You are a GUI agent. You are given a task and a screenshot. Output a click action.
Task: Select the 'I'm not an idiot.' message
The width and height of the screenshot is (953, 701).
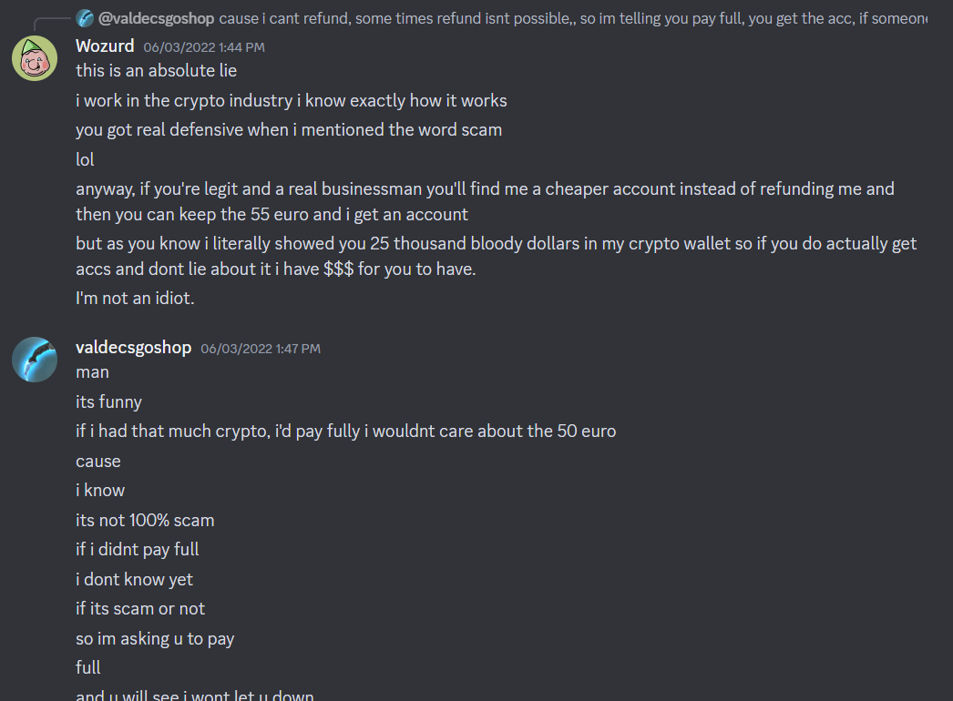[x=135, y=299]
